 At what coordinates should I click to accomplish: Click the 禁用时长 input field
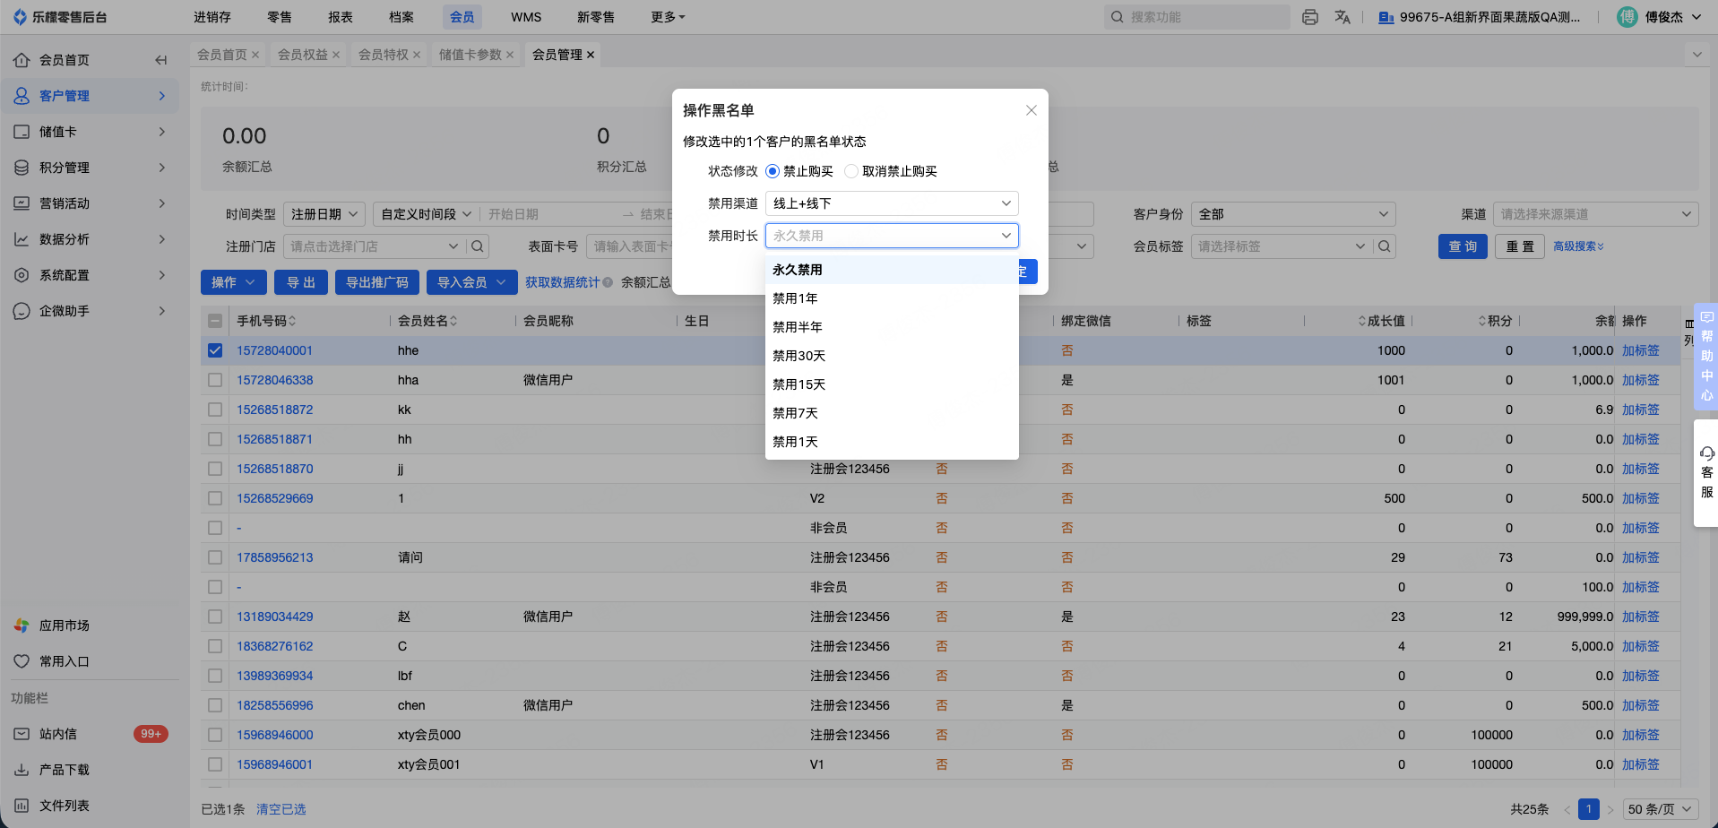(892, 236)
